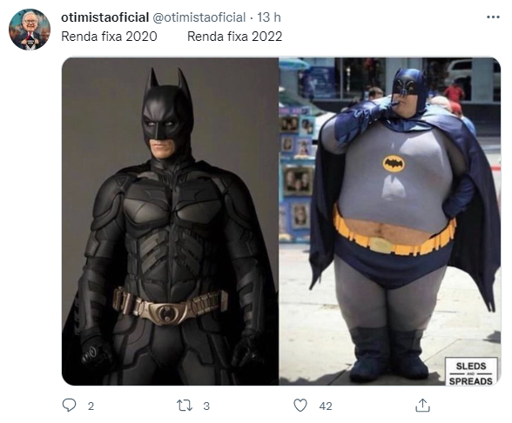This screenshot has width=512, height=423.
Task: Open the otimistaoficial display name
Action: point(104,17)
